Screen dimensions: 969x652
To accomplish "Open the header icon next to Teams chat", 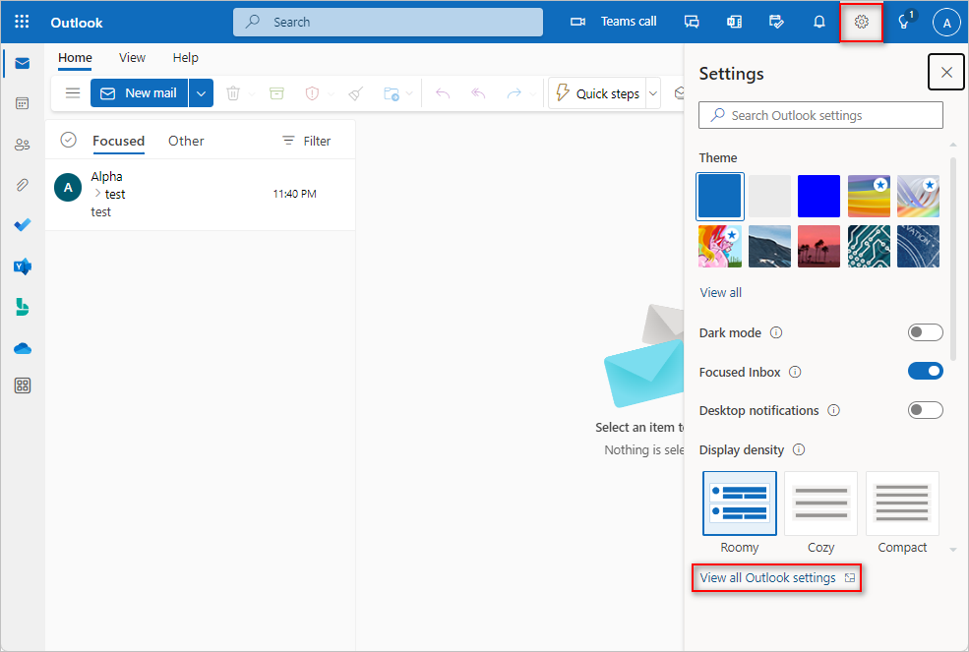I will (734, 22).
